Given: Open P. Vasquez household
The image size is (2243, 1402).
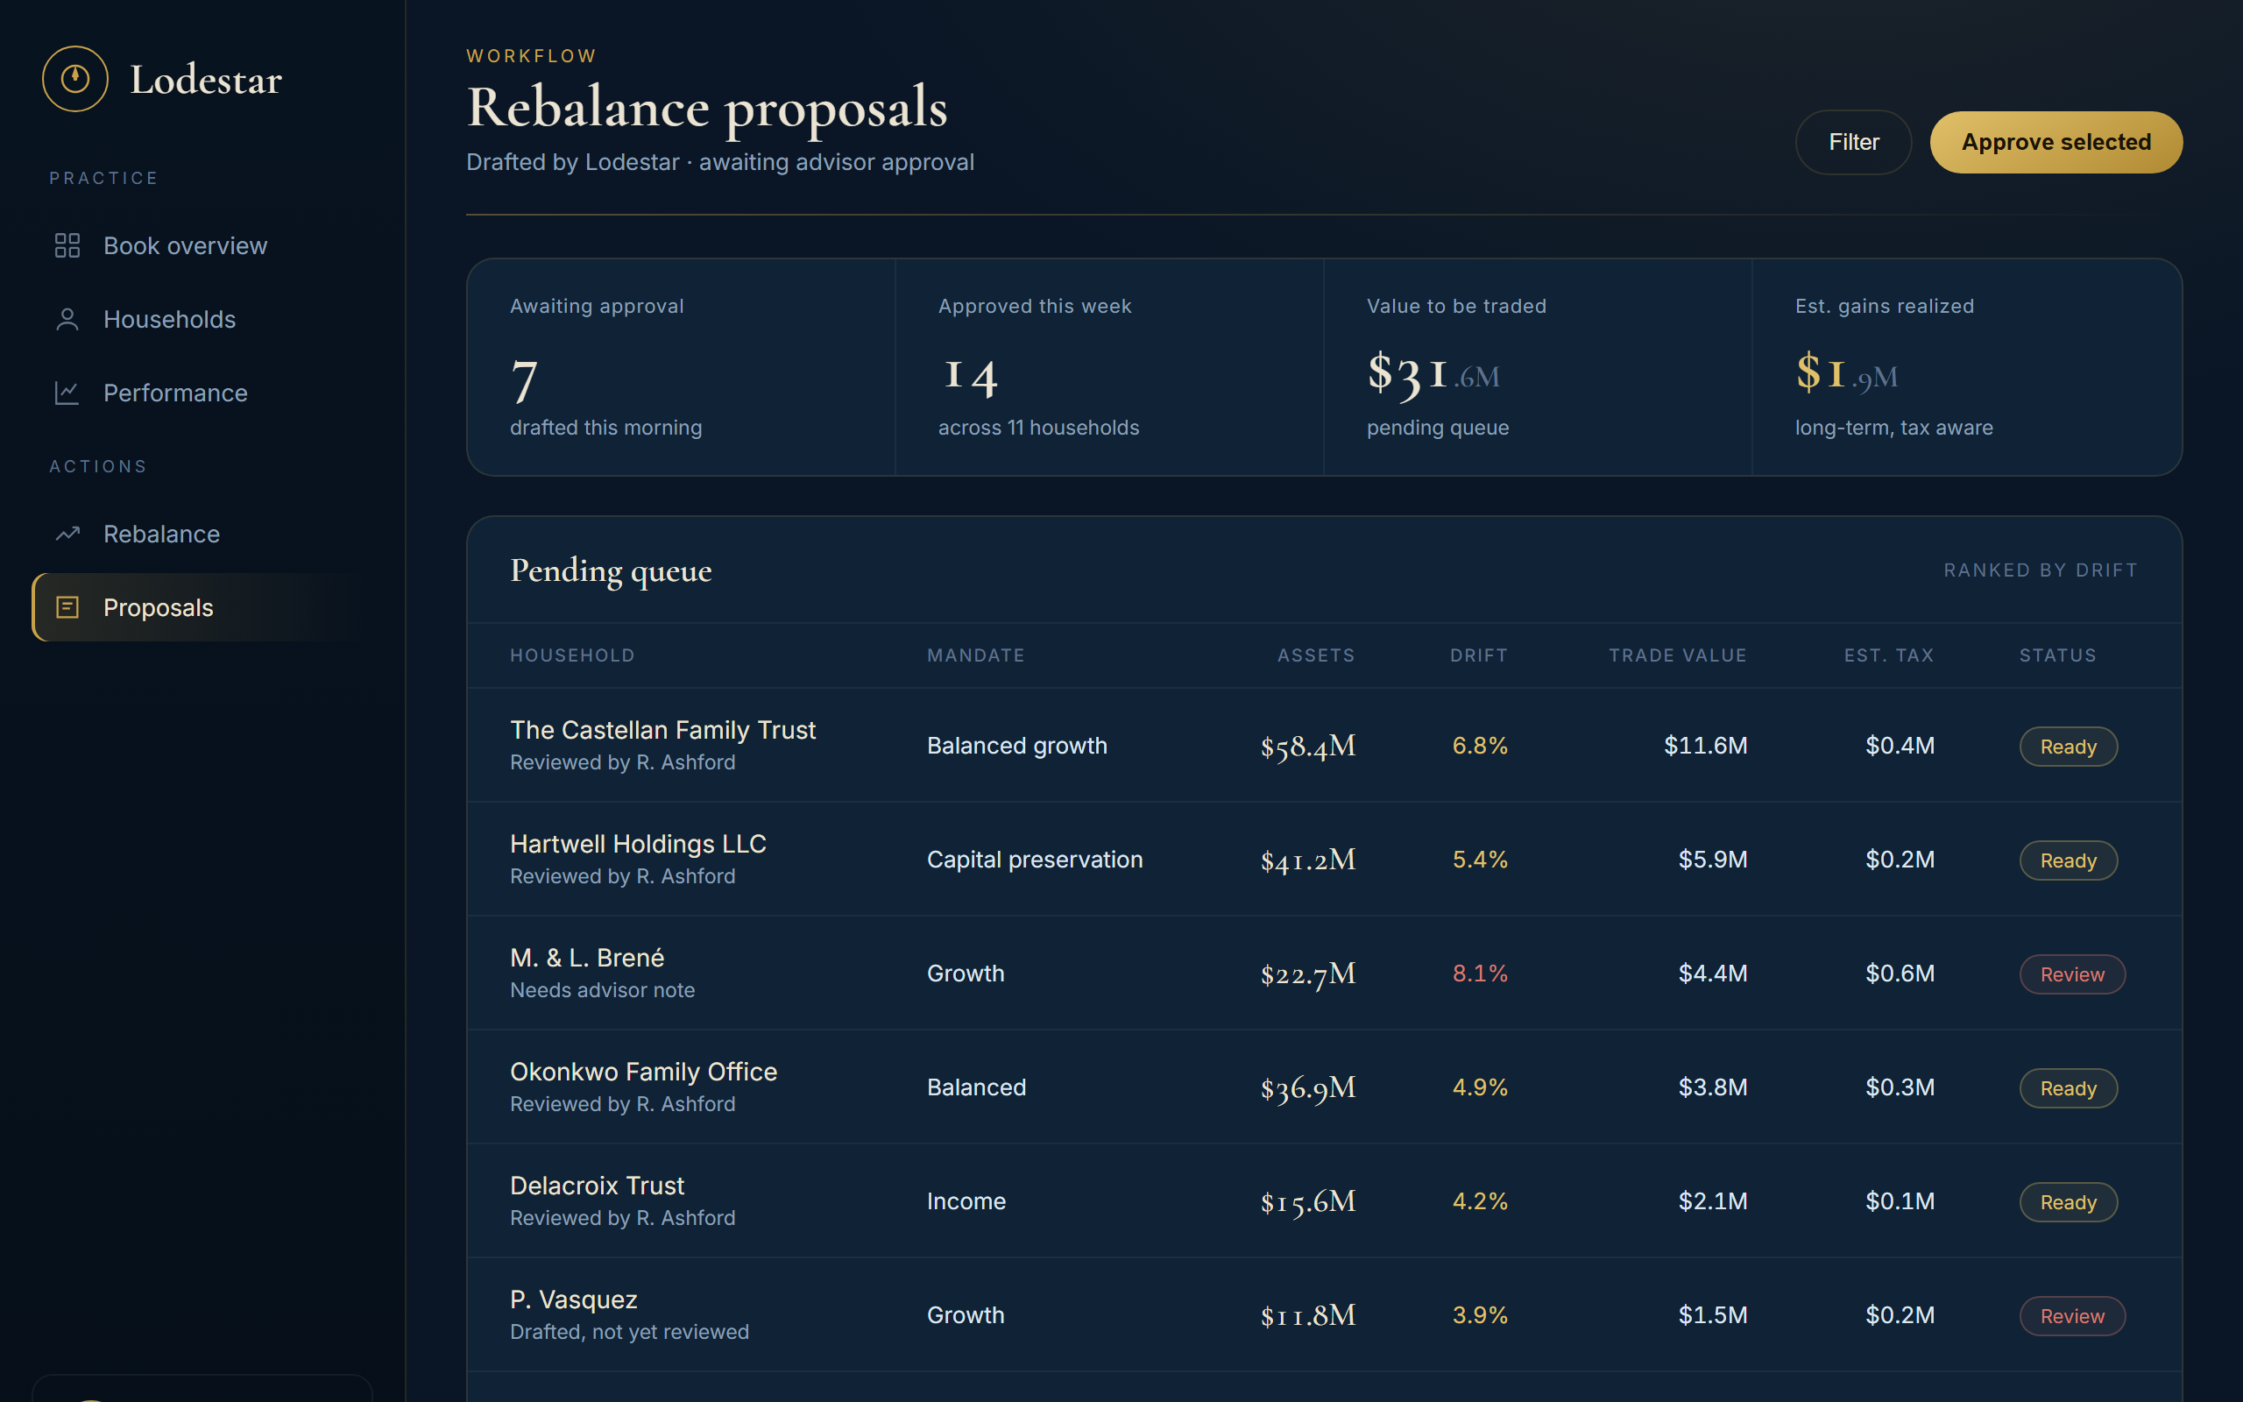Looking at the screenshot, I should (x=574, y=1300).
